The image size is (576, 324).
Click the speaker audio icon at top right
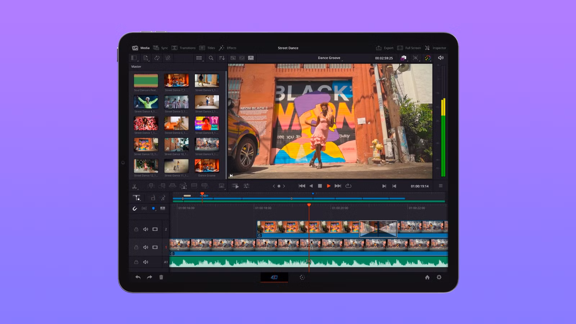(x=441, y=58)
